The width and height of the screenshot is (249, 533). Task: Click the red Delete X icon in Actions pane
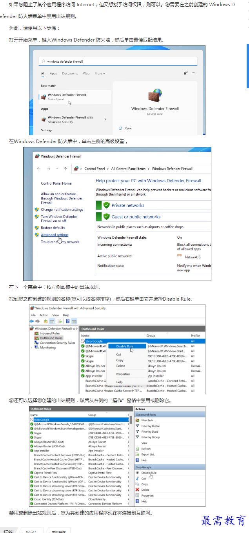137,489
